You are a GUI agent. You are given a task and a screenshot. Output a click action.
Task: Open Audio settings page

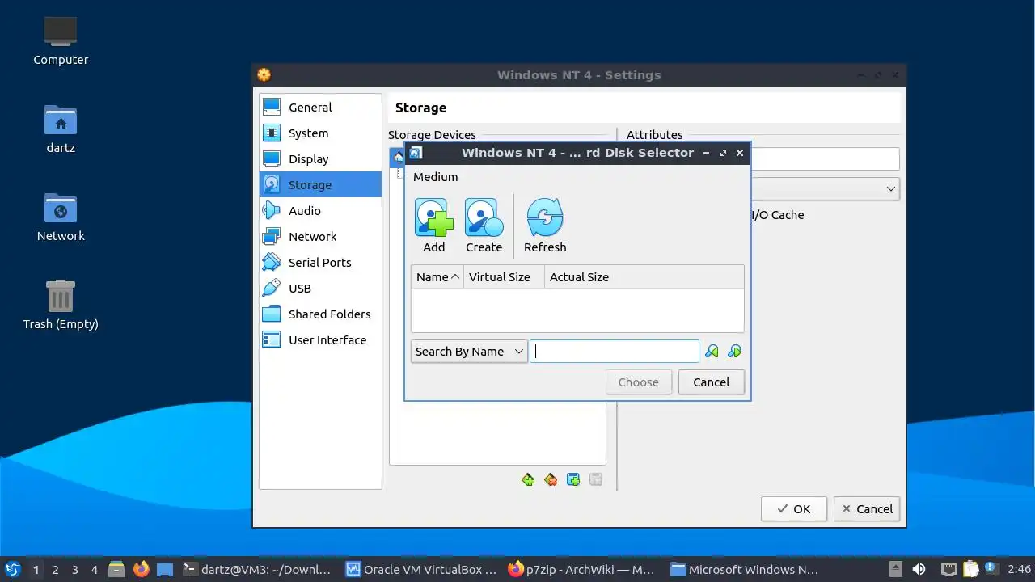click(x=320, y=211)
